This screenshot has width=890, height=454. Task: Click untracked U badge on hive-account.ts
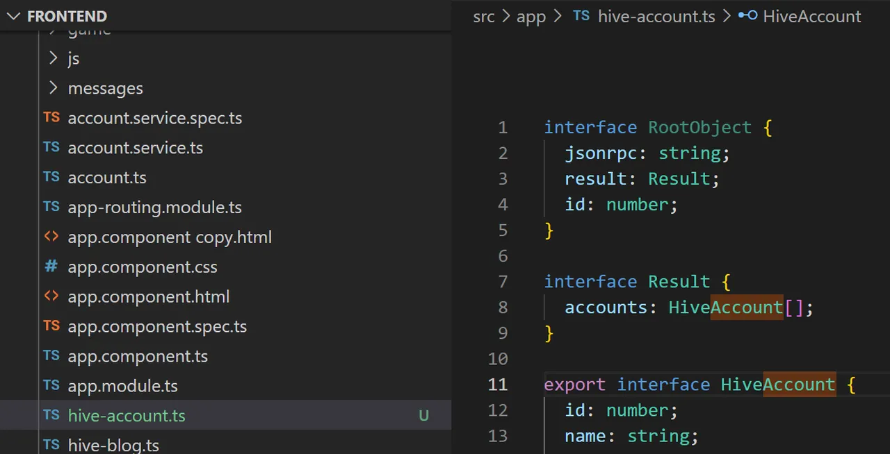pos(423,417)
